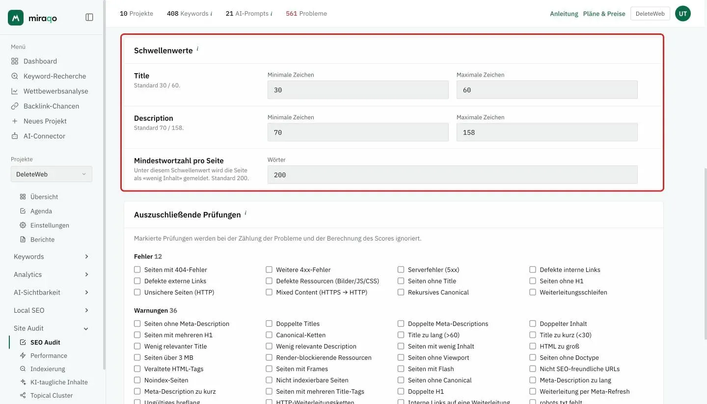This screenshot has width=707, height=404.
Task: Click the KI-taugliche Inhalte sparkle icon
Action: pos(23,382)
